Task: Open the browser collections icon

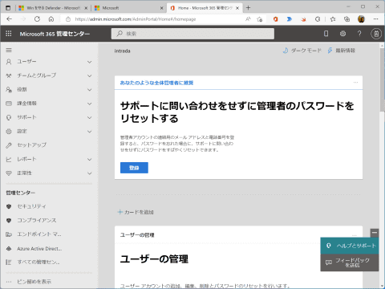Action: [346, 19]
